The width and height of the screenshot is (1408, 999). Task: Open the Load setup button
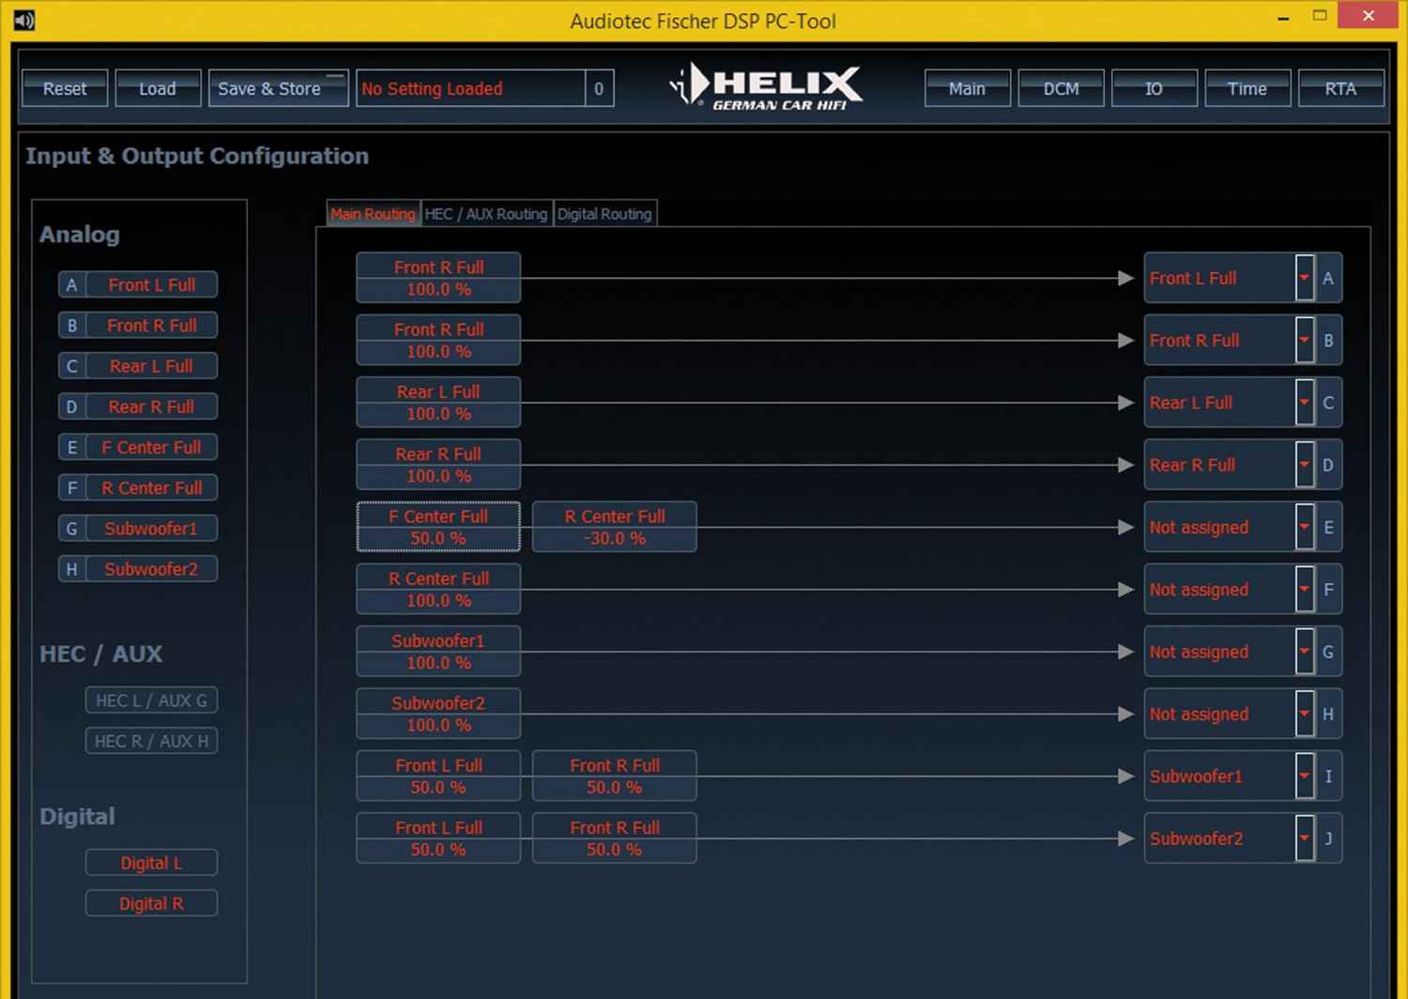tap(158, 88)
